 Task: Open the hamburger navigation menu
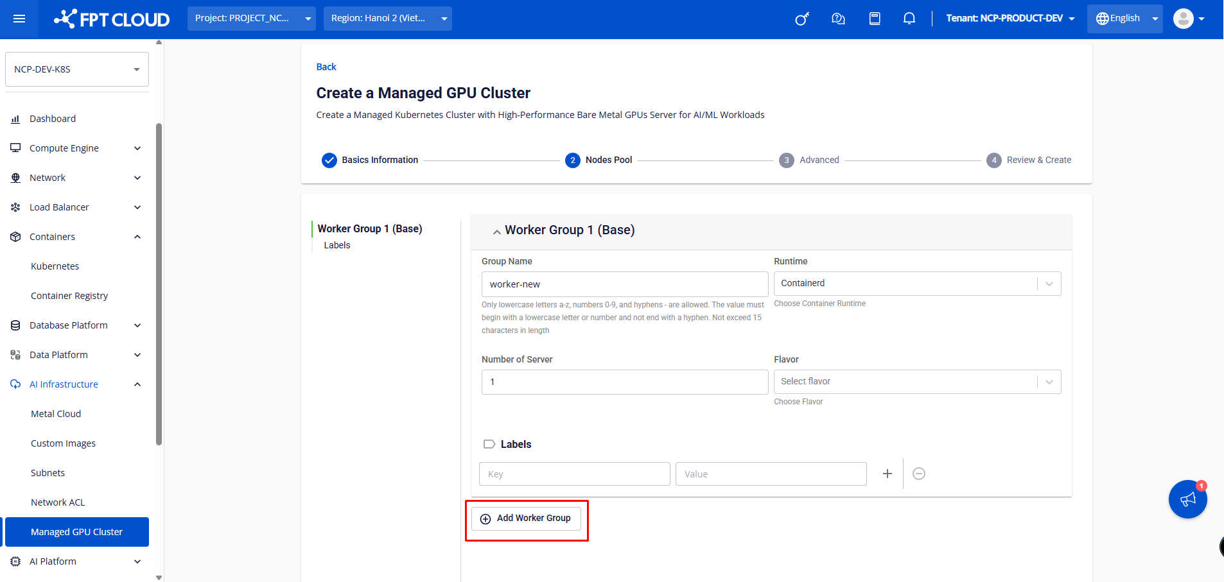pyautogui.click(x=19, y=19)
